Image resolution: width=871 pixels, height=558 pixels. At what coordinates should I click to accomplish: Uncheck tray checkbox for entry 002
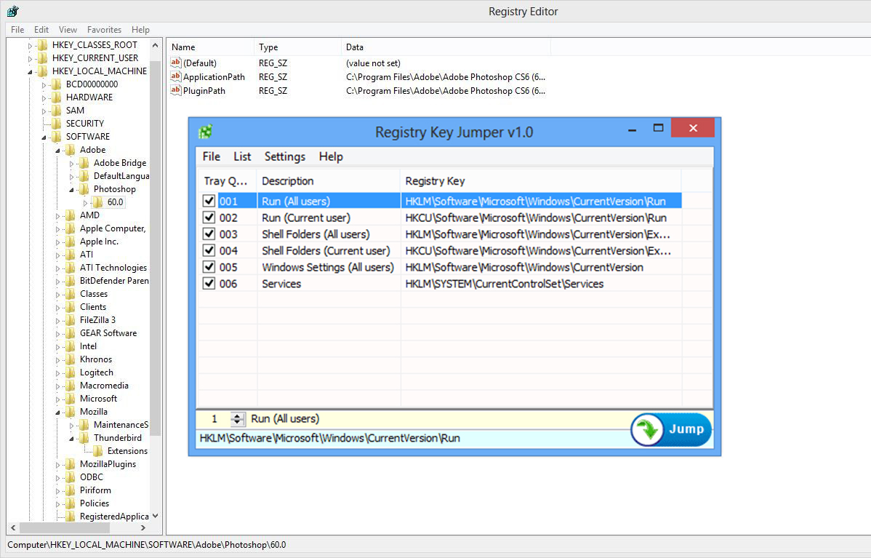click(x=209, y=218)
